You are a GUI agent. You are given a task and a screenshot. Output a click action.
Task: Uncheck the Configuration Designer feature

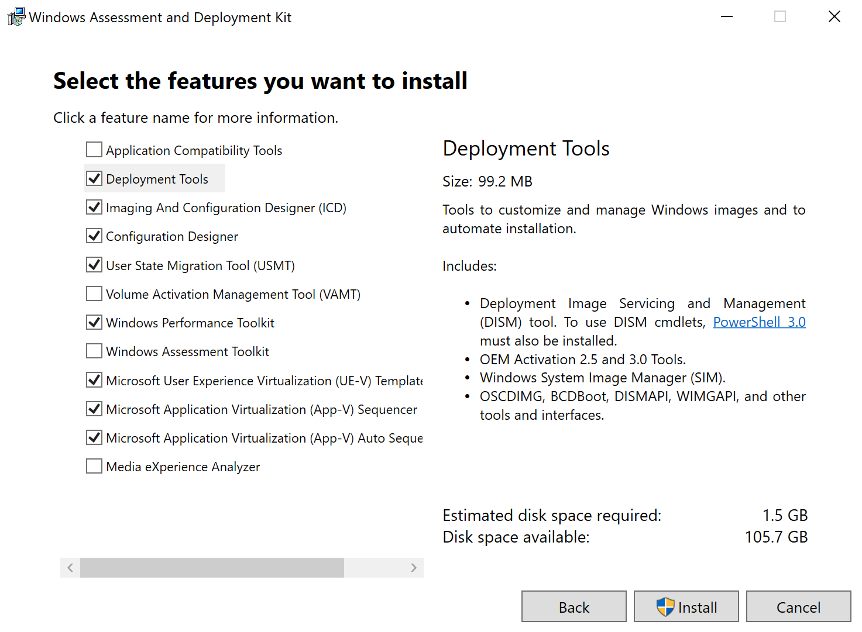(x=94, y=236)
